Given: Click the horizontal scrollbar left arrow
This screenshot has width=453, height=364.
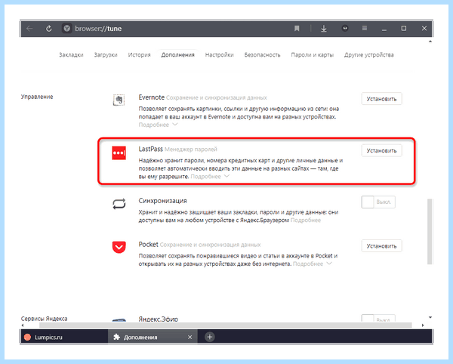Looking at the screenshot, I should pyautogui.click(x=23, y=325).
